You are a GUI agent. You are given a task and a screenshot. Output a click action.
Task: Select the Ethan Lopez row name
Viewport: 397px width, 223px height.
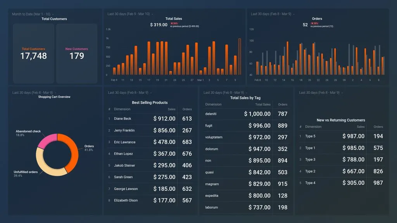(x=123, y=154)
